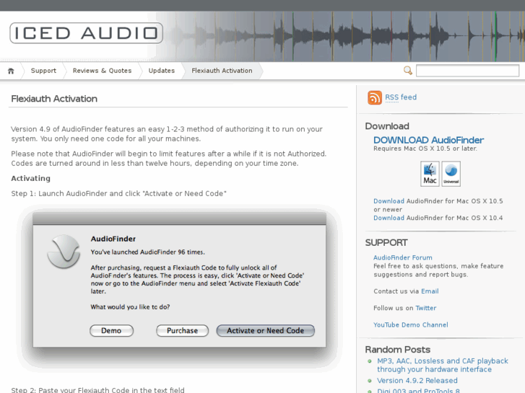
Task: Click the ICED AUDIO logo
Action: (x=87, y=33)
